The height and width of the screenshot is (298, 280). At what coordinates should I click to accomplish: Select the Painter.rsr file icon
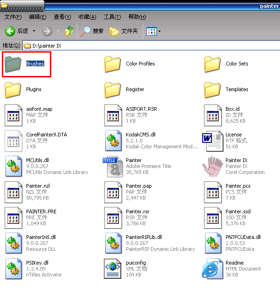coord(113,218)
